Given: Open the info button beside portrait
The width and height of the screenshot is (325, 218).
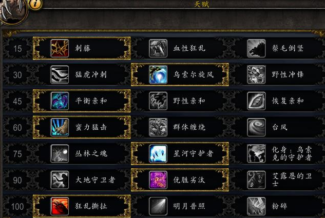Looking at the screenshot, I should tap(35, 4).
